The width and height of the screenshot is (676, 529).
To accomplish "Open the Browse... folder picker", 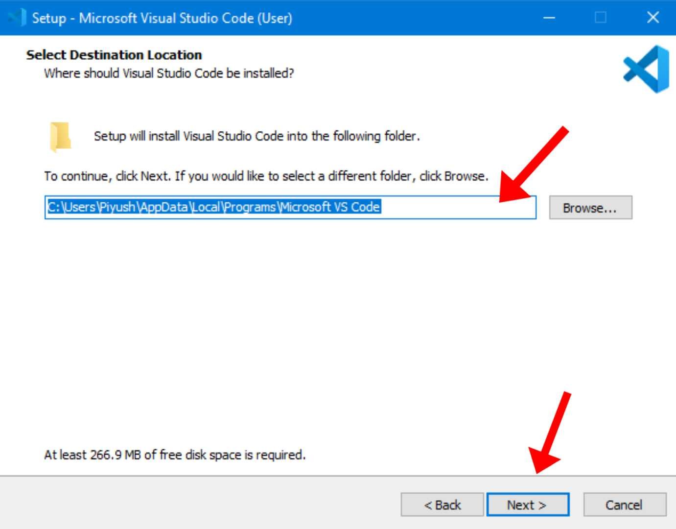I will (590, 208).
